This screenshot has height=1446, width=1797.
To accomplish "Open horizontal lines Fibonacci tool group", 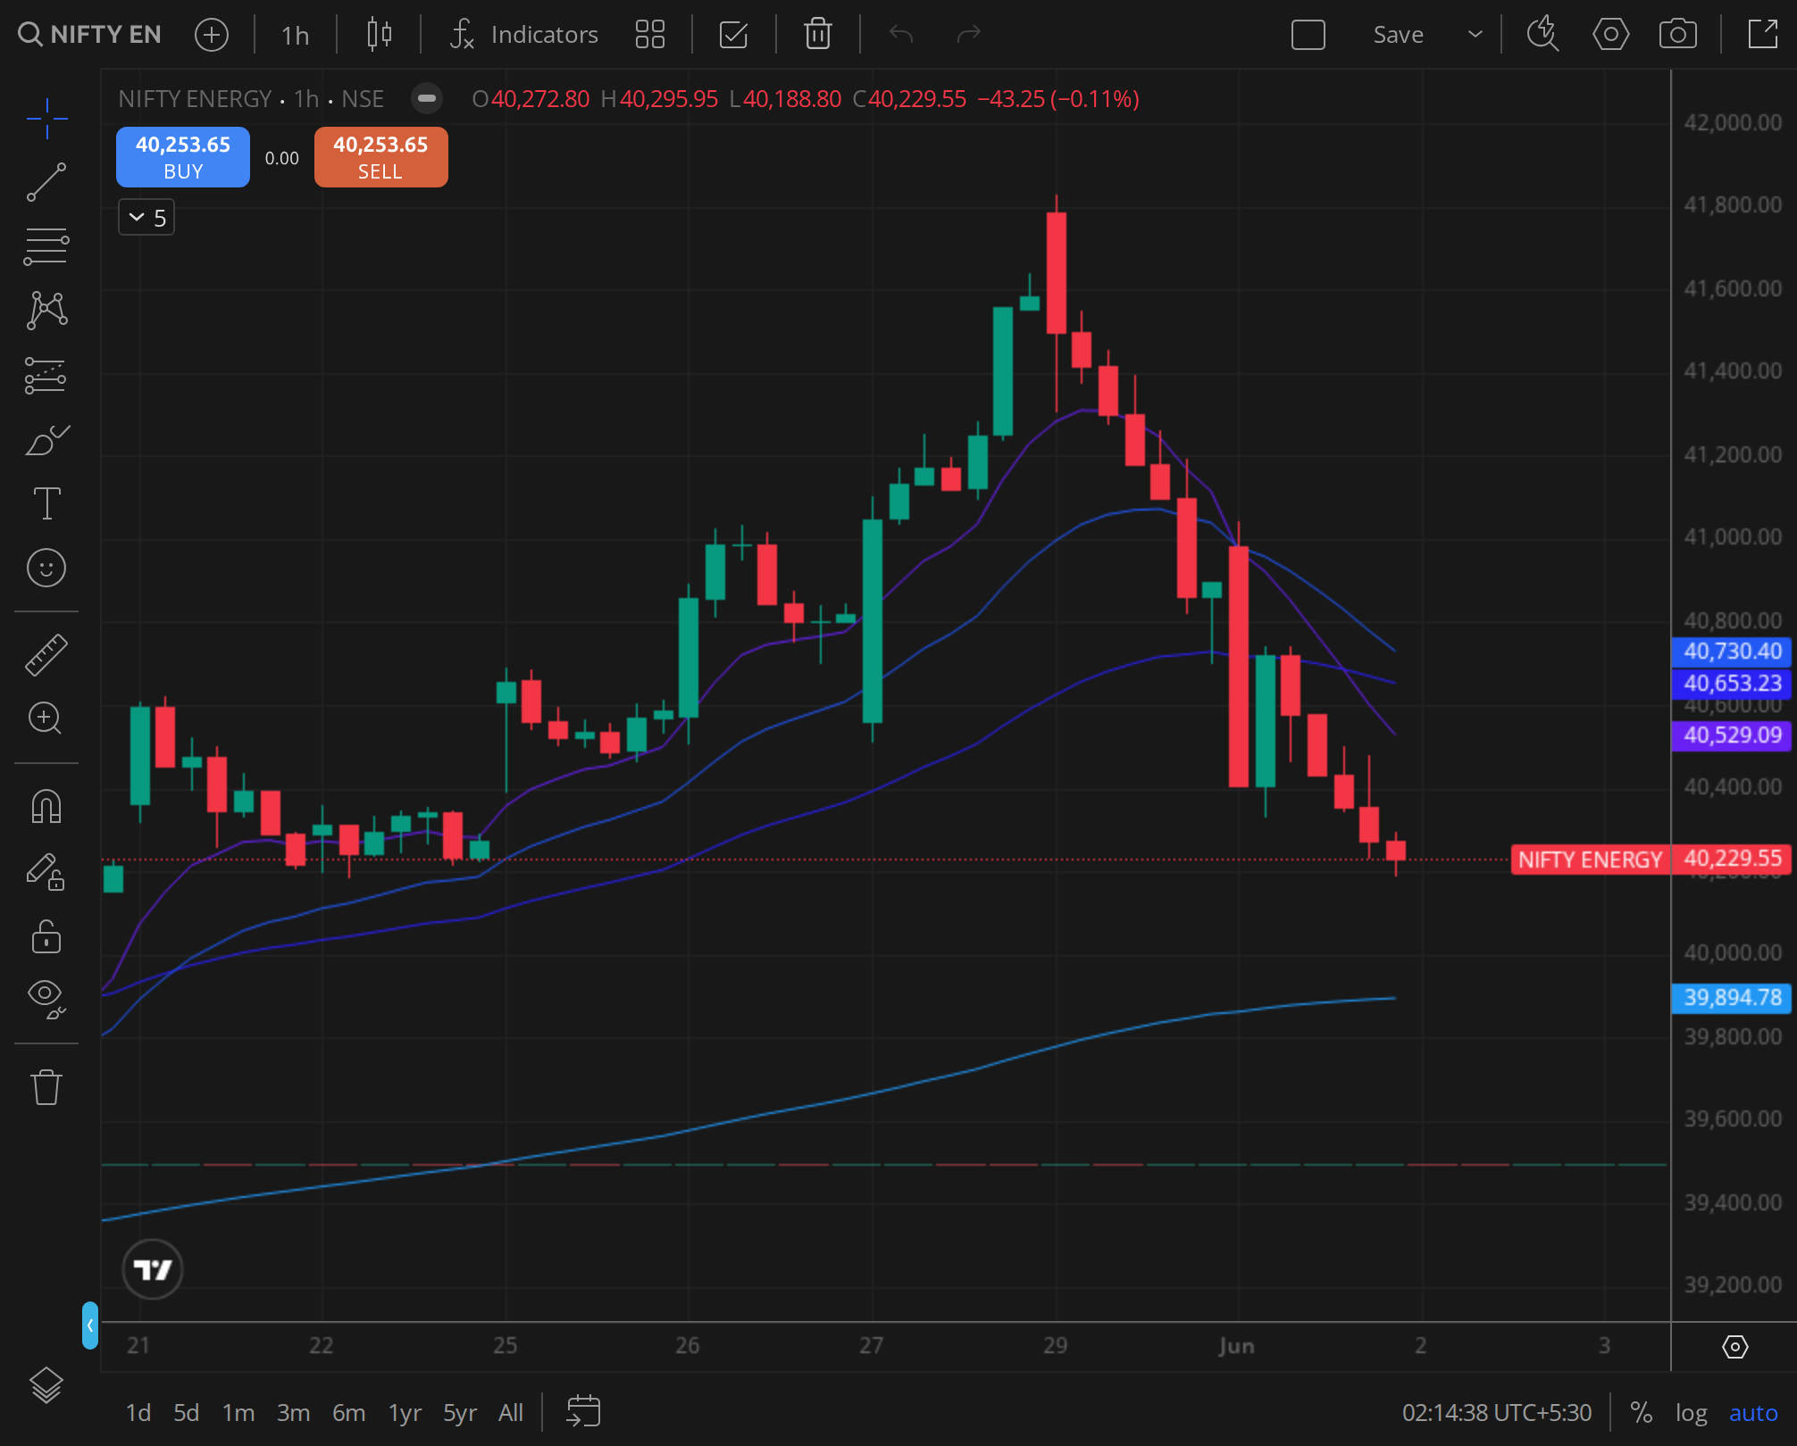I will 46,246.
